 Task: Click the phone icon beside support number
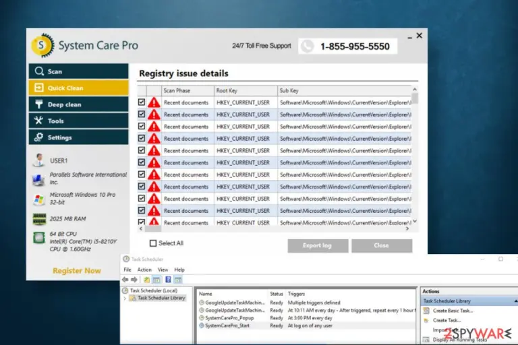(307, 46)
